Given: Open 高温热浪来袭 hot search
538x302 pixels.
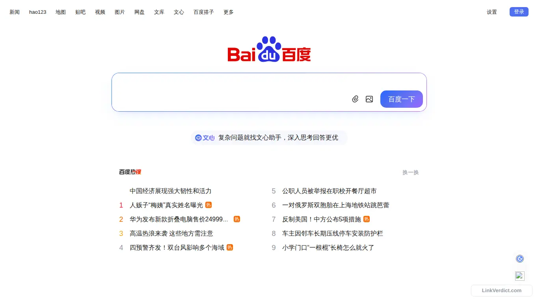Looking at the screenshot, I should [x=171, y=234].
